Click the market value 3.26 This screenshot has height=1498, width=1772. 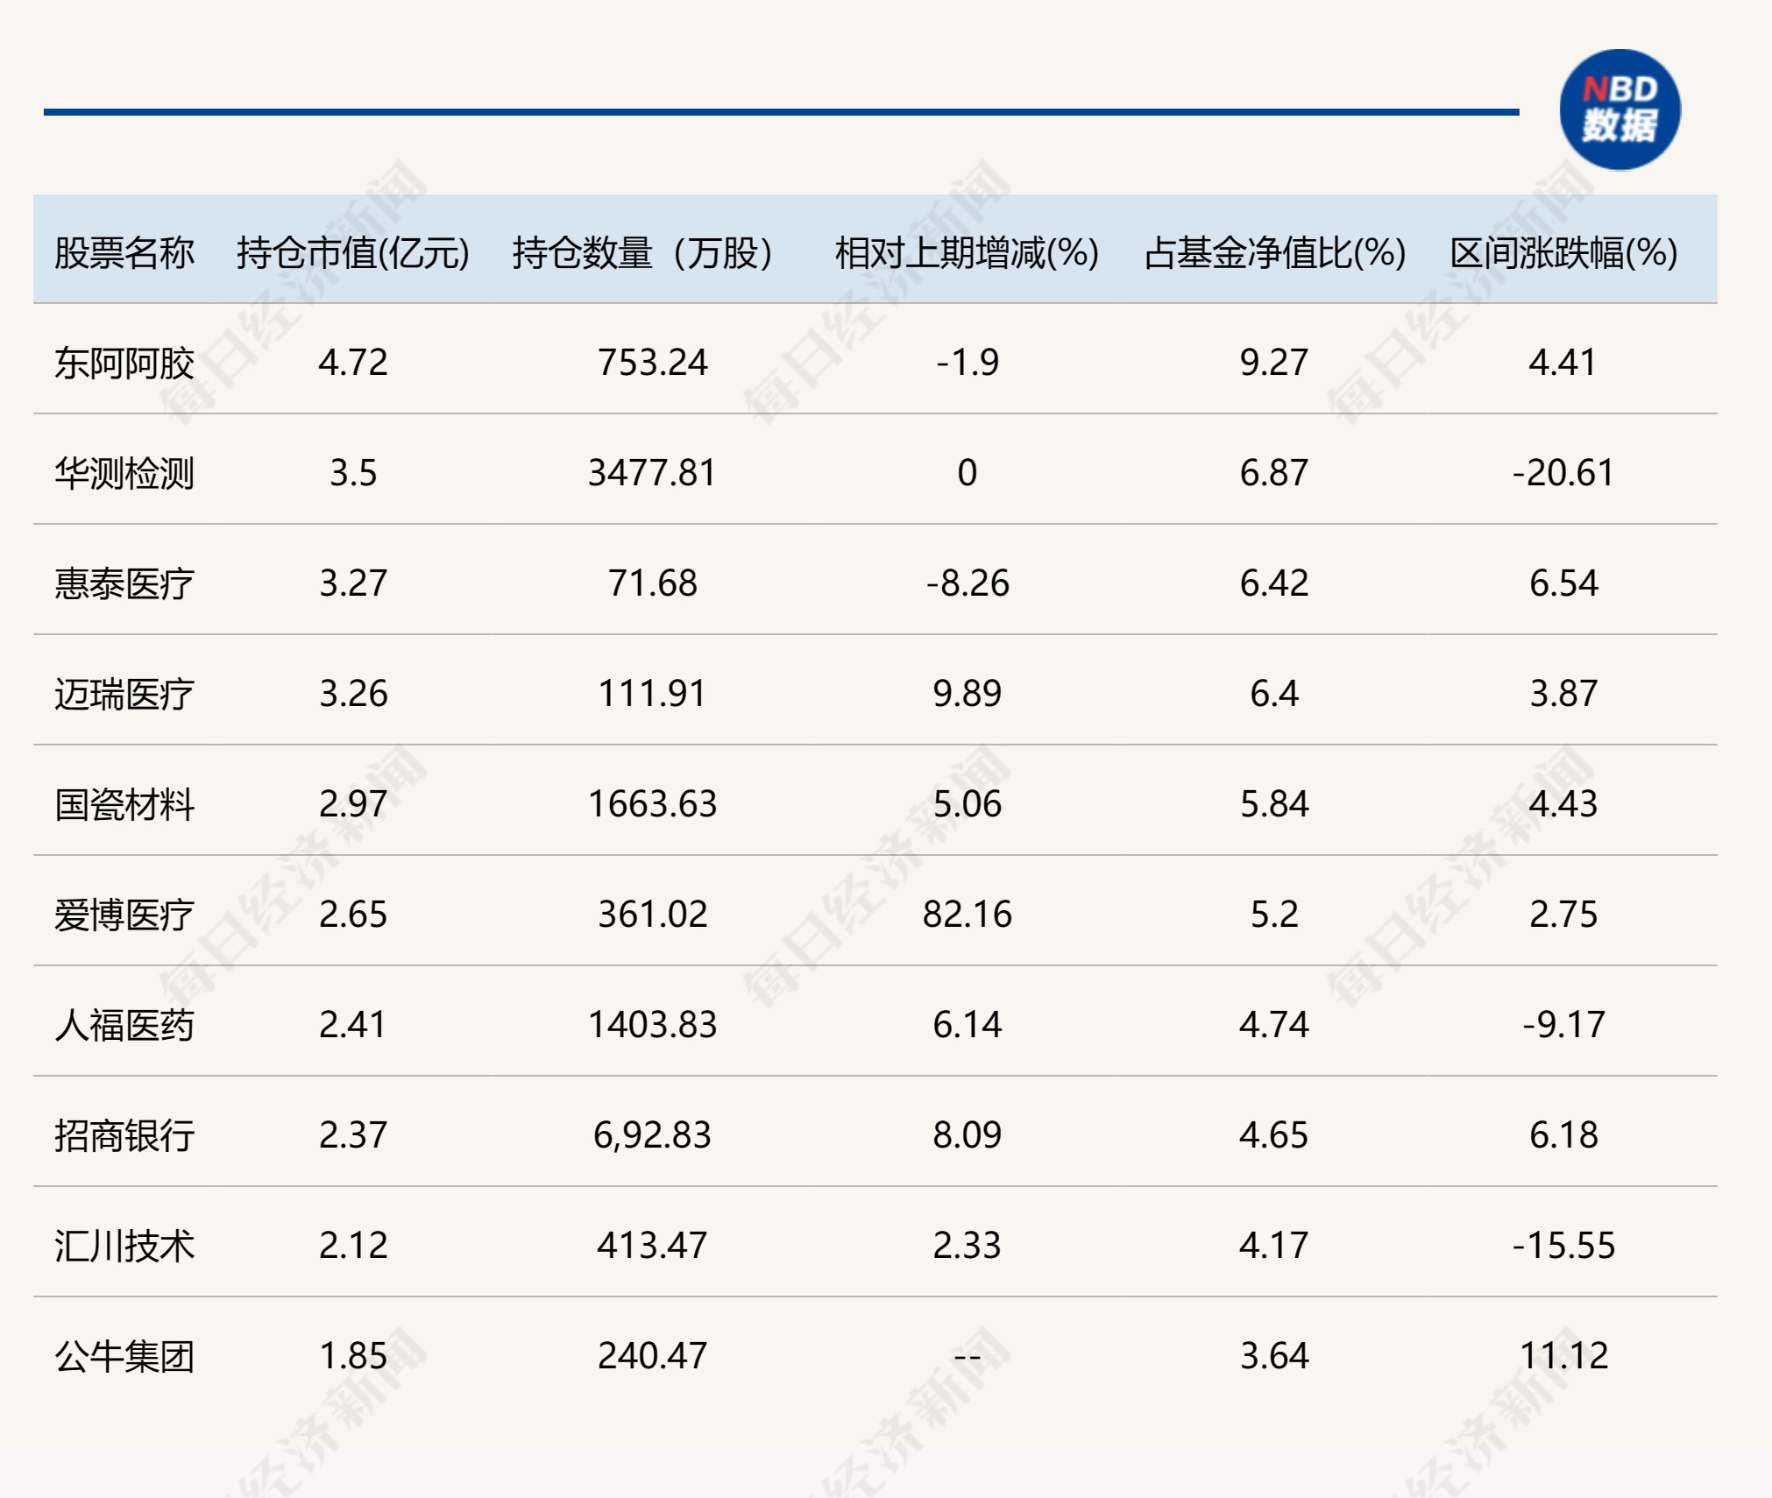(353, 694)
